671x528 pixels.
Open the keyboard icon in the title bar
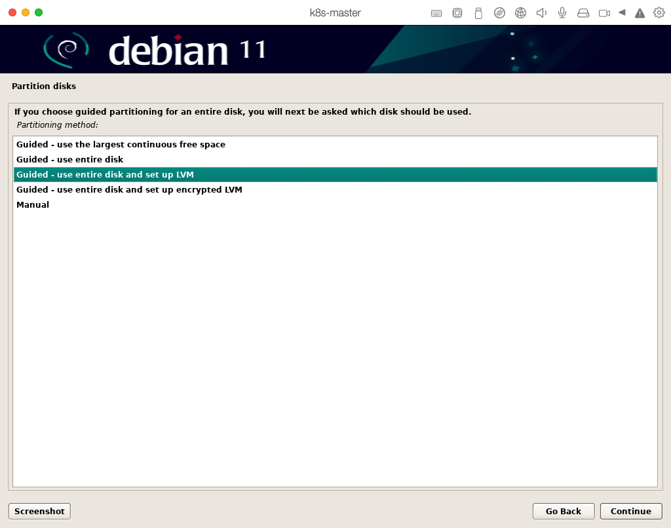pos(436,13)
